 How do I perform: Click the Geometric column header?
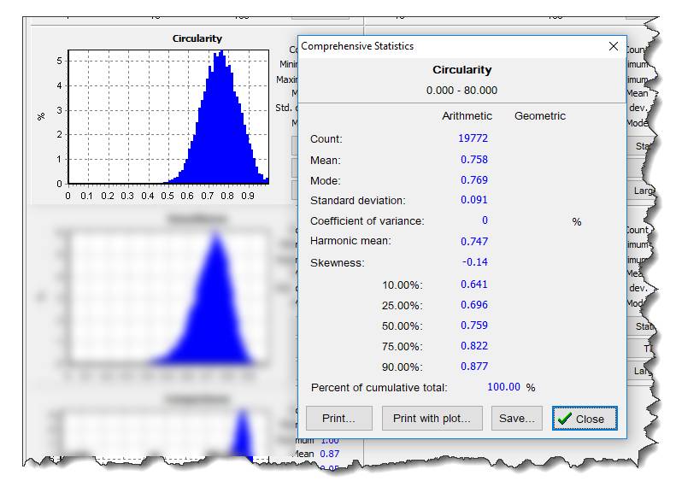point(540,116)
